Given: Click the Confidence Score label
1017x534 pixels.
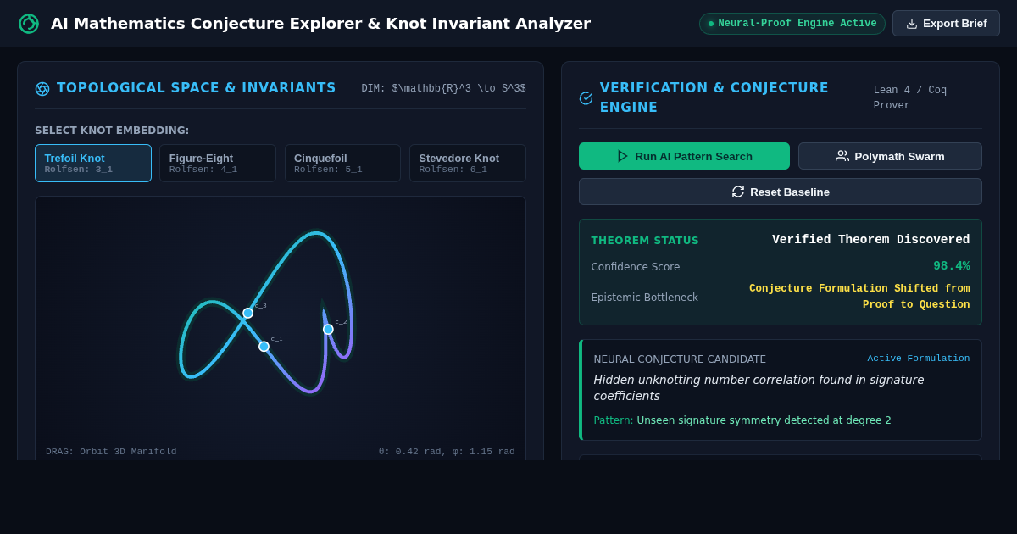Looking at the screenshot, I should 636,267.
